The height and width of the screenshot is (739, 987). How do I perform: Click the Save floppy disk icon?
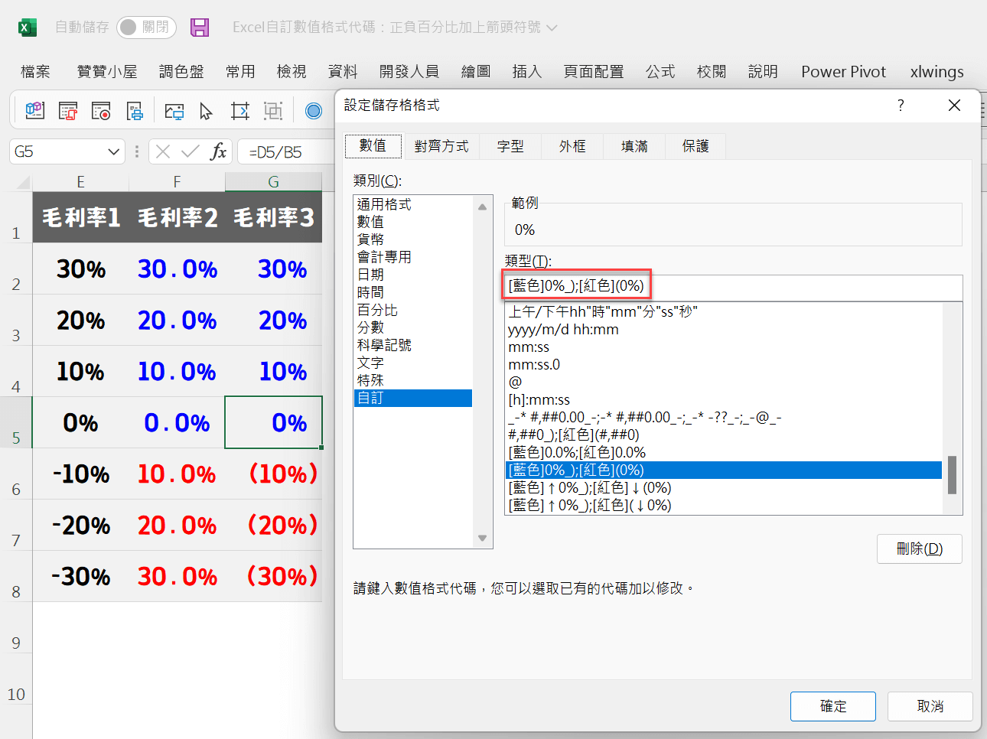coord(200,28)
